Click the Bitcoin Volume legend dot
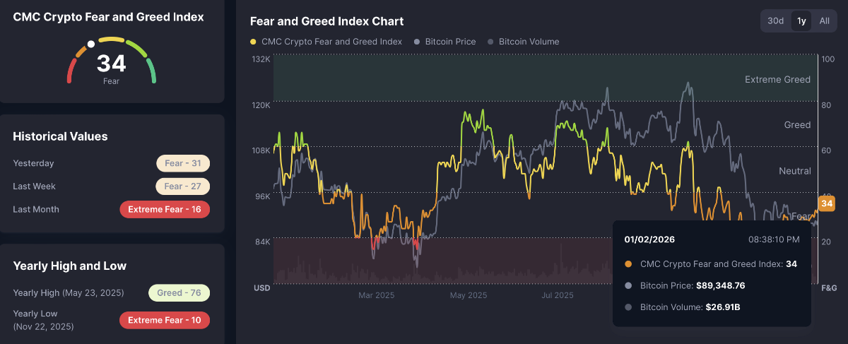The width and height of the screenshot is (848, 344). coord(491,42)
